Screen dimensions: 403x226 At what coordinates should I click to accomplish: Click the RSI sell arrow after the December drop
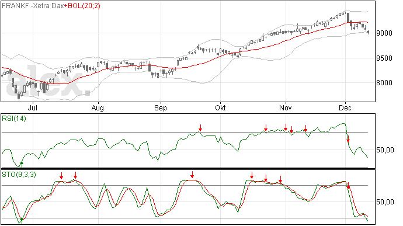348,139
